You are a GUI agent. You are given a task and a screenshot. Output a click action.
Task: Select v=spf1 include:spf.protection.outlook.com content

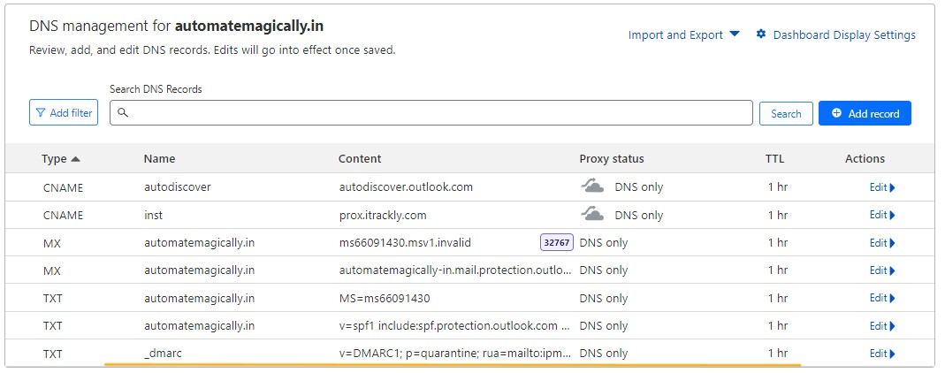tap(454, 326)
